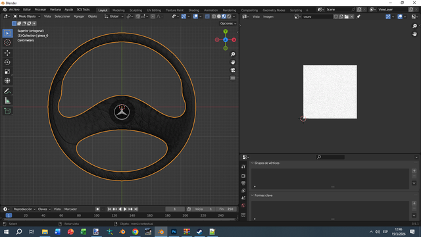Choose the Move tool
The image size is (421, 237).
click(x=7, y=53)
